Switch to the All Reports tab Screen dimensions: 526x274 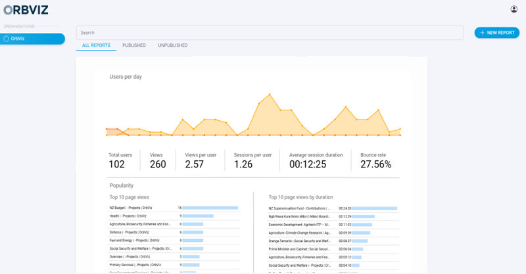[96, 45]
